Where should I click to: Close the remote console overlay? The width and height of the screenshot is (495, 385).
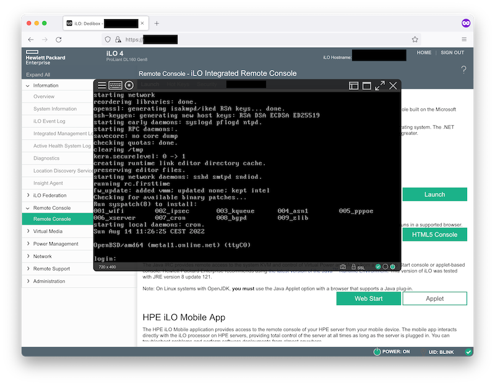393,85
